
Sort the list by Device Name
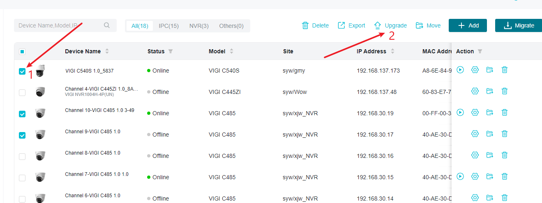pyautogui.click(x=107, y=51)
